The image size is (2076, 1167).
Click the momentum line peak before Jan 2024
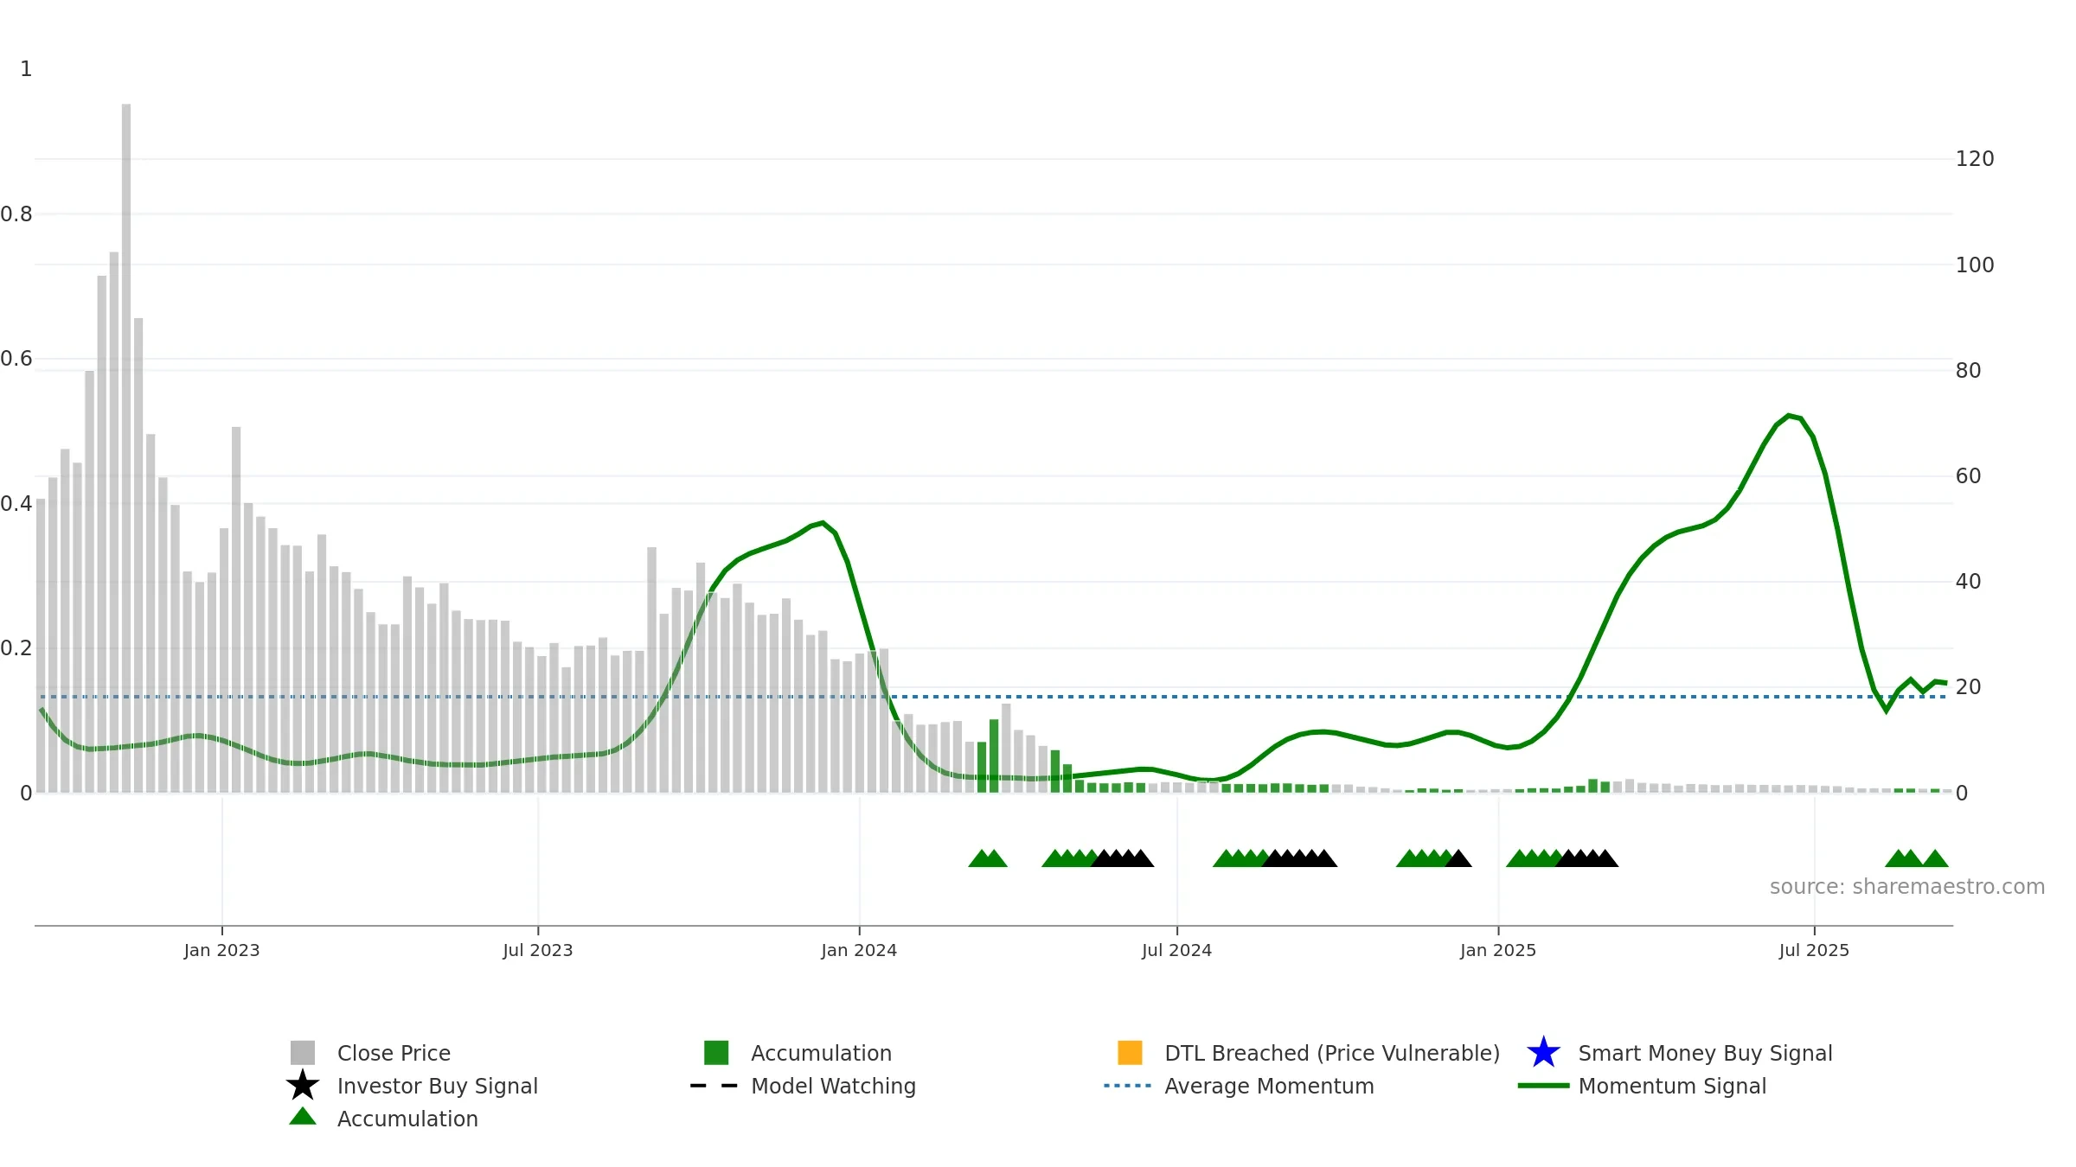(x=823, y=522)
